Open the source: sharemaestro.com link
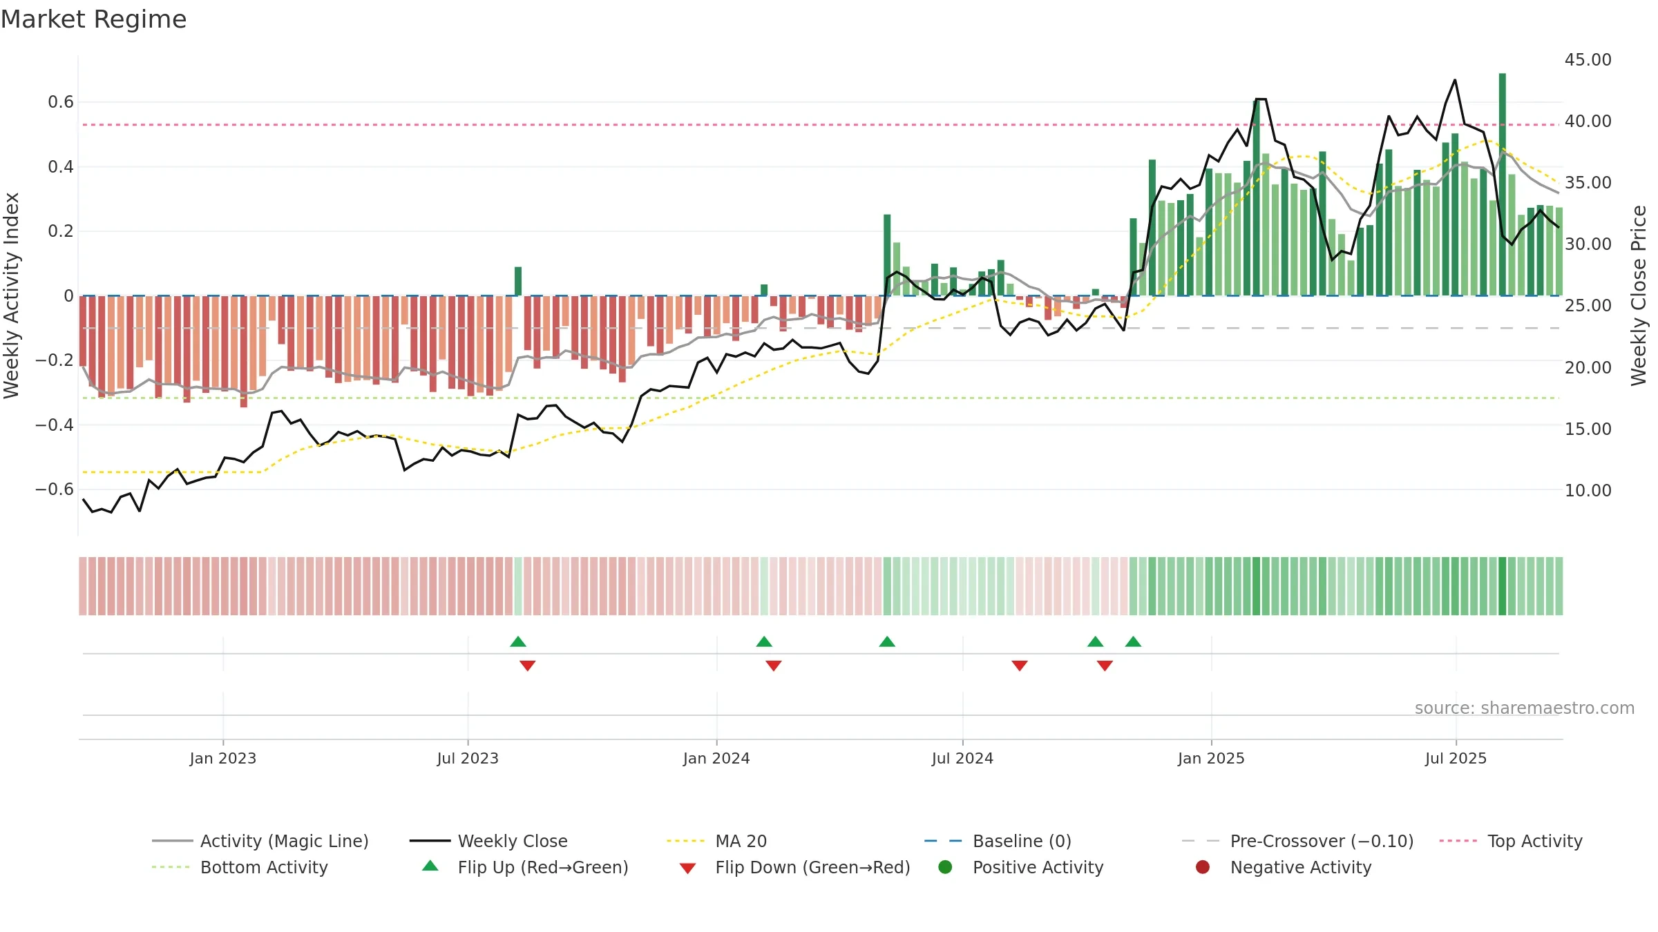Screen dimensions: 1658x932 point(1525,708)
